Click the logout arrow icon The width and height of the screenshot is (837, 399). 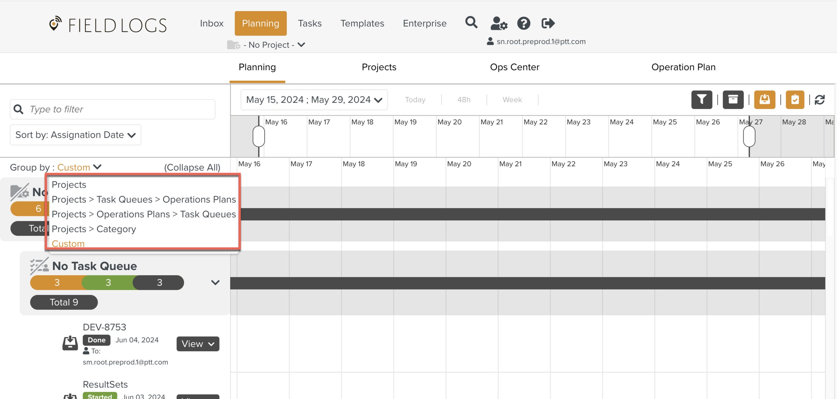(548, 23)
